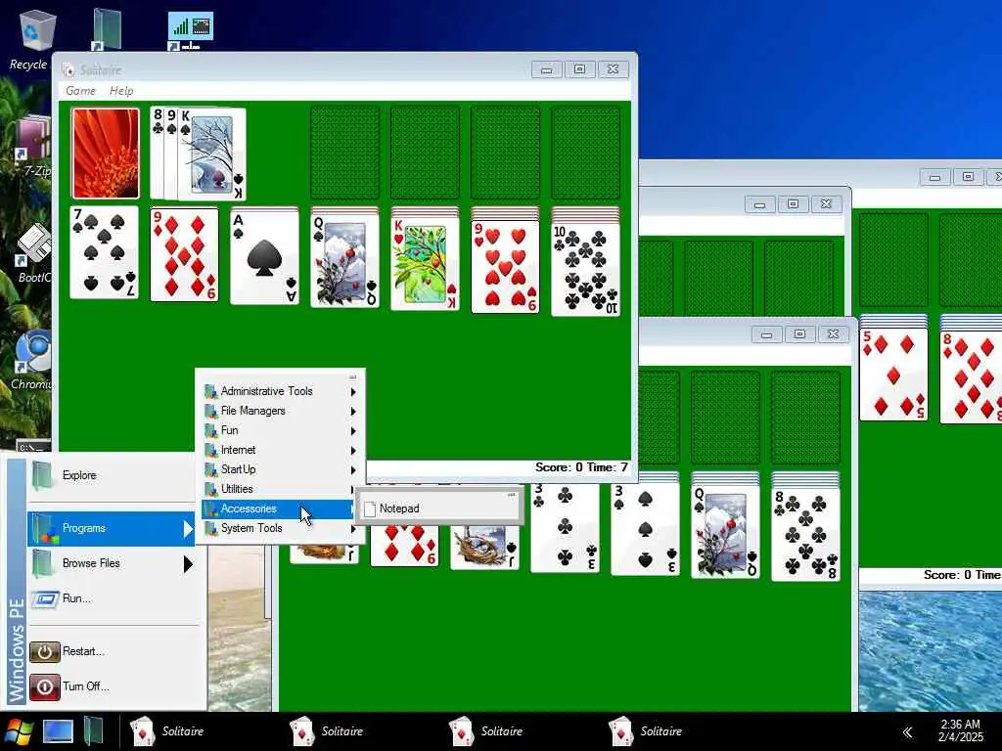Image resolution: width=1002 pixels, height=751 pixels.
Task: Draw from the red flower stock deck
Action: 106,154
